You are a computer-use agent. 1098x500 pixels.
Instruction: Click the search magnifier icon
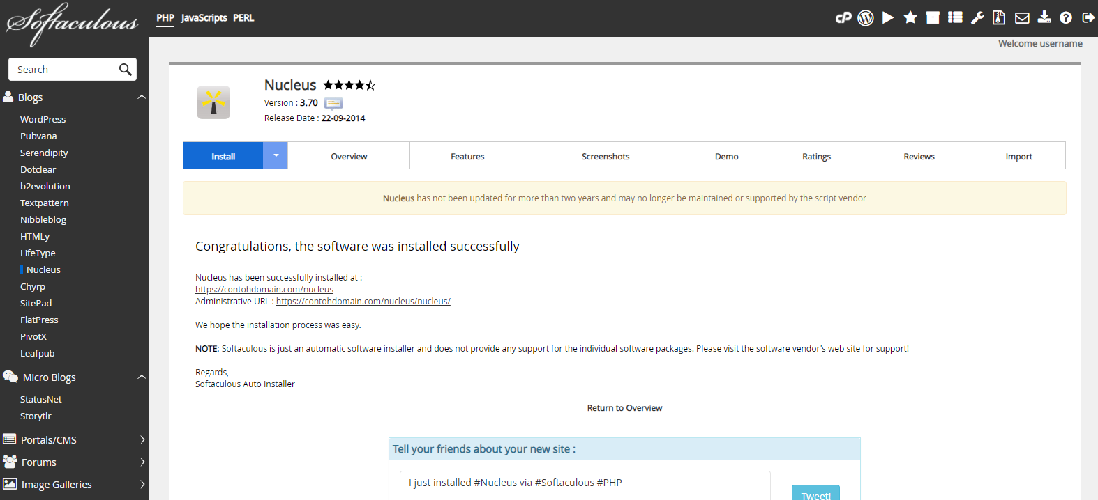pyautogui.click(x=125, y=70)
